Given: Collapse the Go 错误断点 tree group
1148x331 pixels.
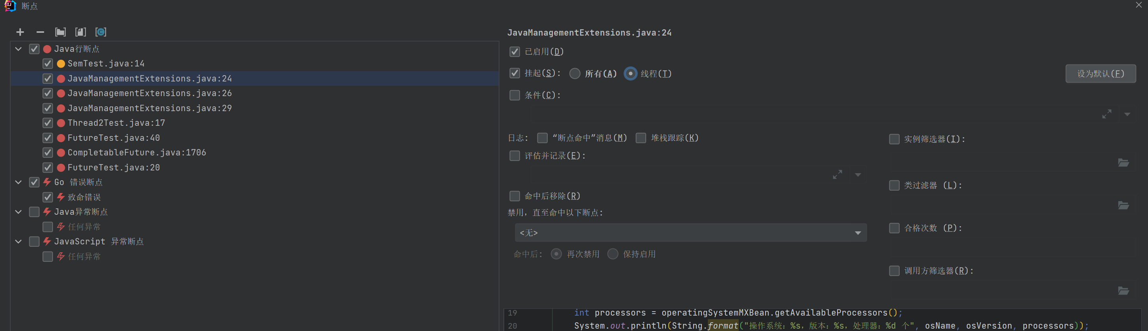Looking at the screenshot, I should point(18,182).
